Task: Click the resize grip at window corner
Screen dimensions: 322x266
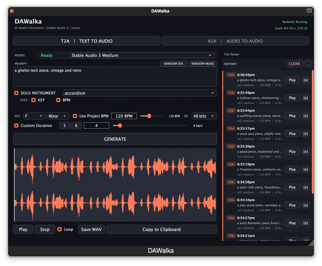Action: coord(311,243)
